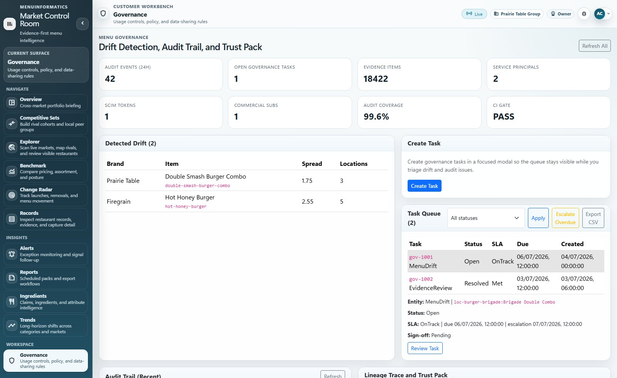Select the gov-1002 EvidenceReview task row
The width and height of the screenshot is (617, 378).
point(506,283)
